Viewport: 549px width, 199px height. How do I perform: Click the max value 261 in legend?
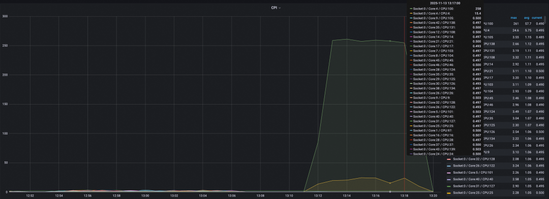[515, 24]
